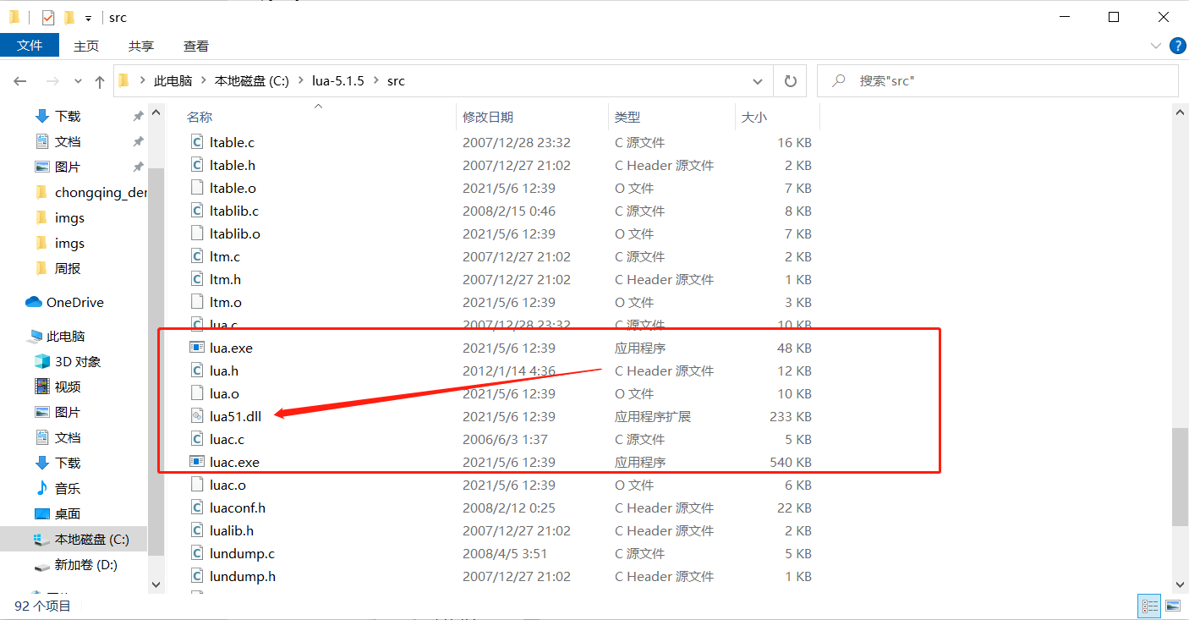Open OneDrive in the sidebar

(x=73, y=302)
